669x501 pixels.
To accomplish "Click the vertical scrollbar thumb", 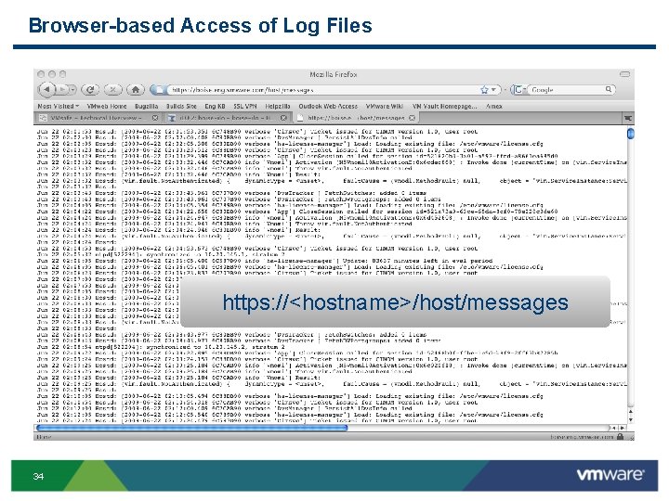I will (x=631, y=134).
